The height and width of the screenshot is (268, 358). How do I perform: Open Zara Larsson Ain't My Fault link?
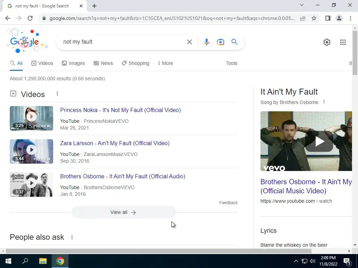tap(115, 143)
